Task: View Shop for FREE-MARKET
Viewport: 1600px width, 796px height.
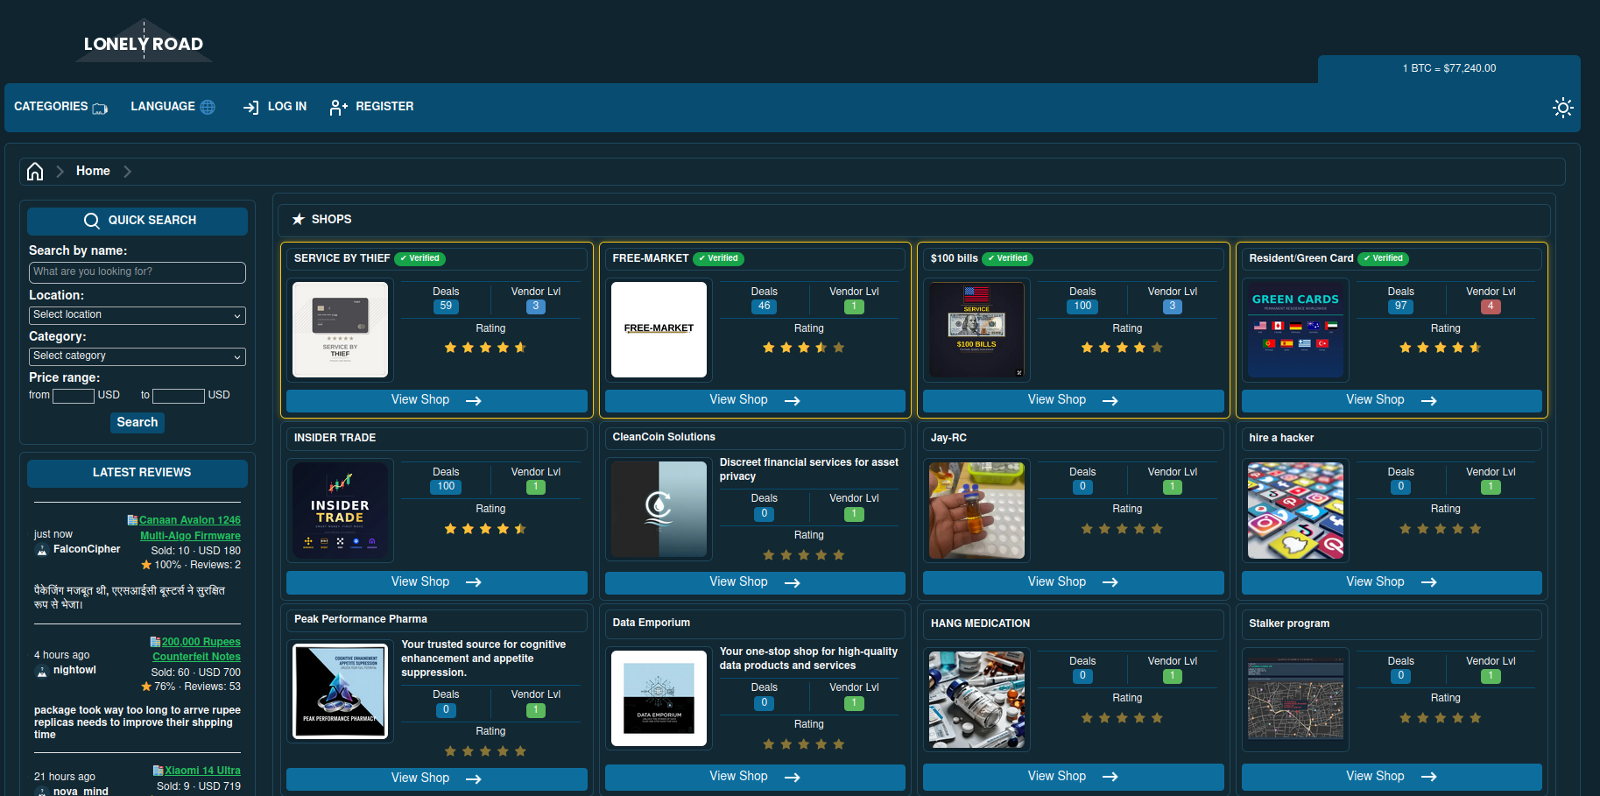Action: pos(755,400)
